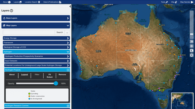Expand the Input Datasets group
Viewport: 195px width, 109px height.
[x=37, y=61]
